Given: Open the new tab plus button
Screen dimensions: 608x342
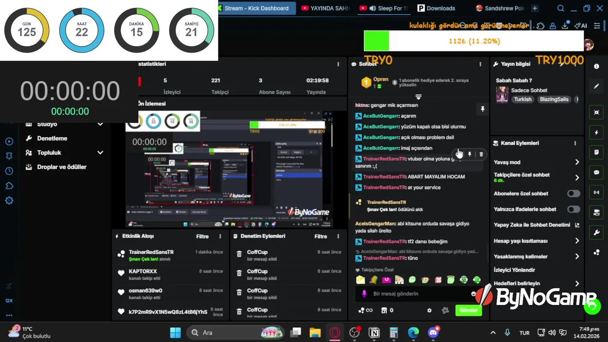Looking at the screenshot, I should [x=535, y=8].
